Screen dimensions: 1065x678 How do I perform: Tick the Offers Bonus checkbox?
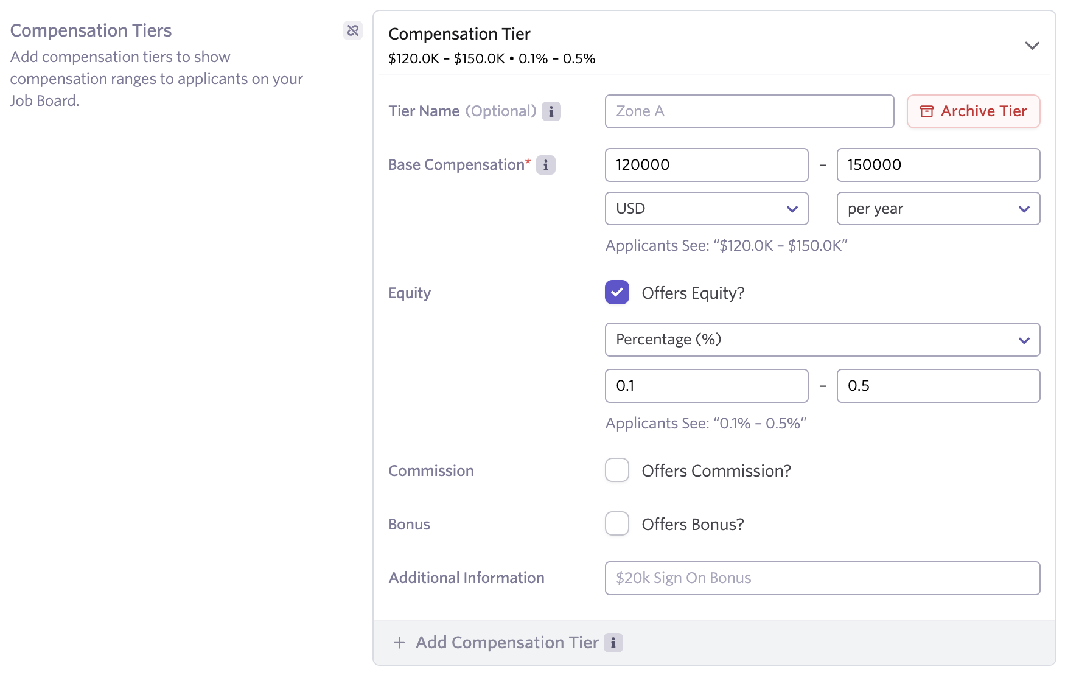point(616,524)
